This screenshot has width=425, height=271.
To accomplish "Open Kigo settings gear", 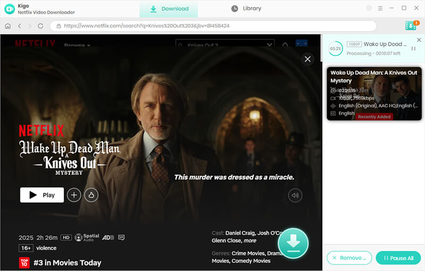I will pos(369,8).
